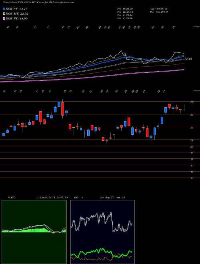This screenshot has width=200, height=264.
Task: Click the last candlestick on the price chart
Action: 184,110
